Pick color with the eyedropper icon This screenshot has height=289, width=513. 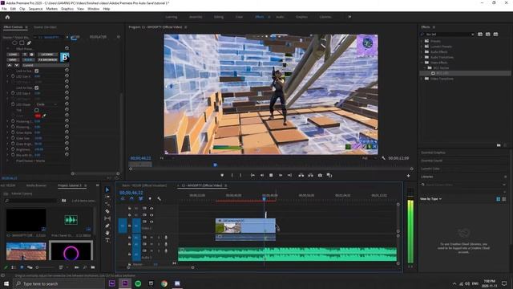click(44, 116)
